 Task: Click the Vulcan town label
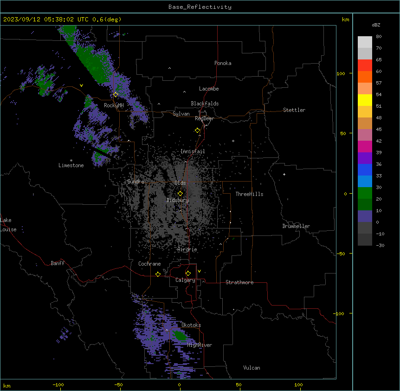[x=252, y=368]
